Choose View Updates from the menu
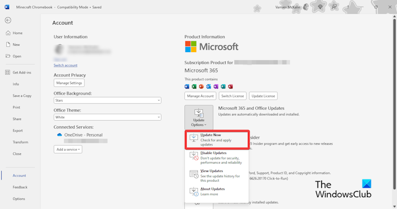This screenshot has height=209, width=397. tap(217, 176)
